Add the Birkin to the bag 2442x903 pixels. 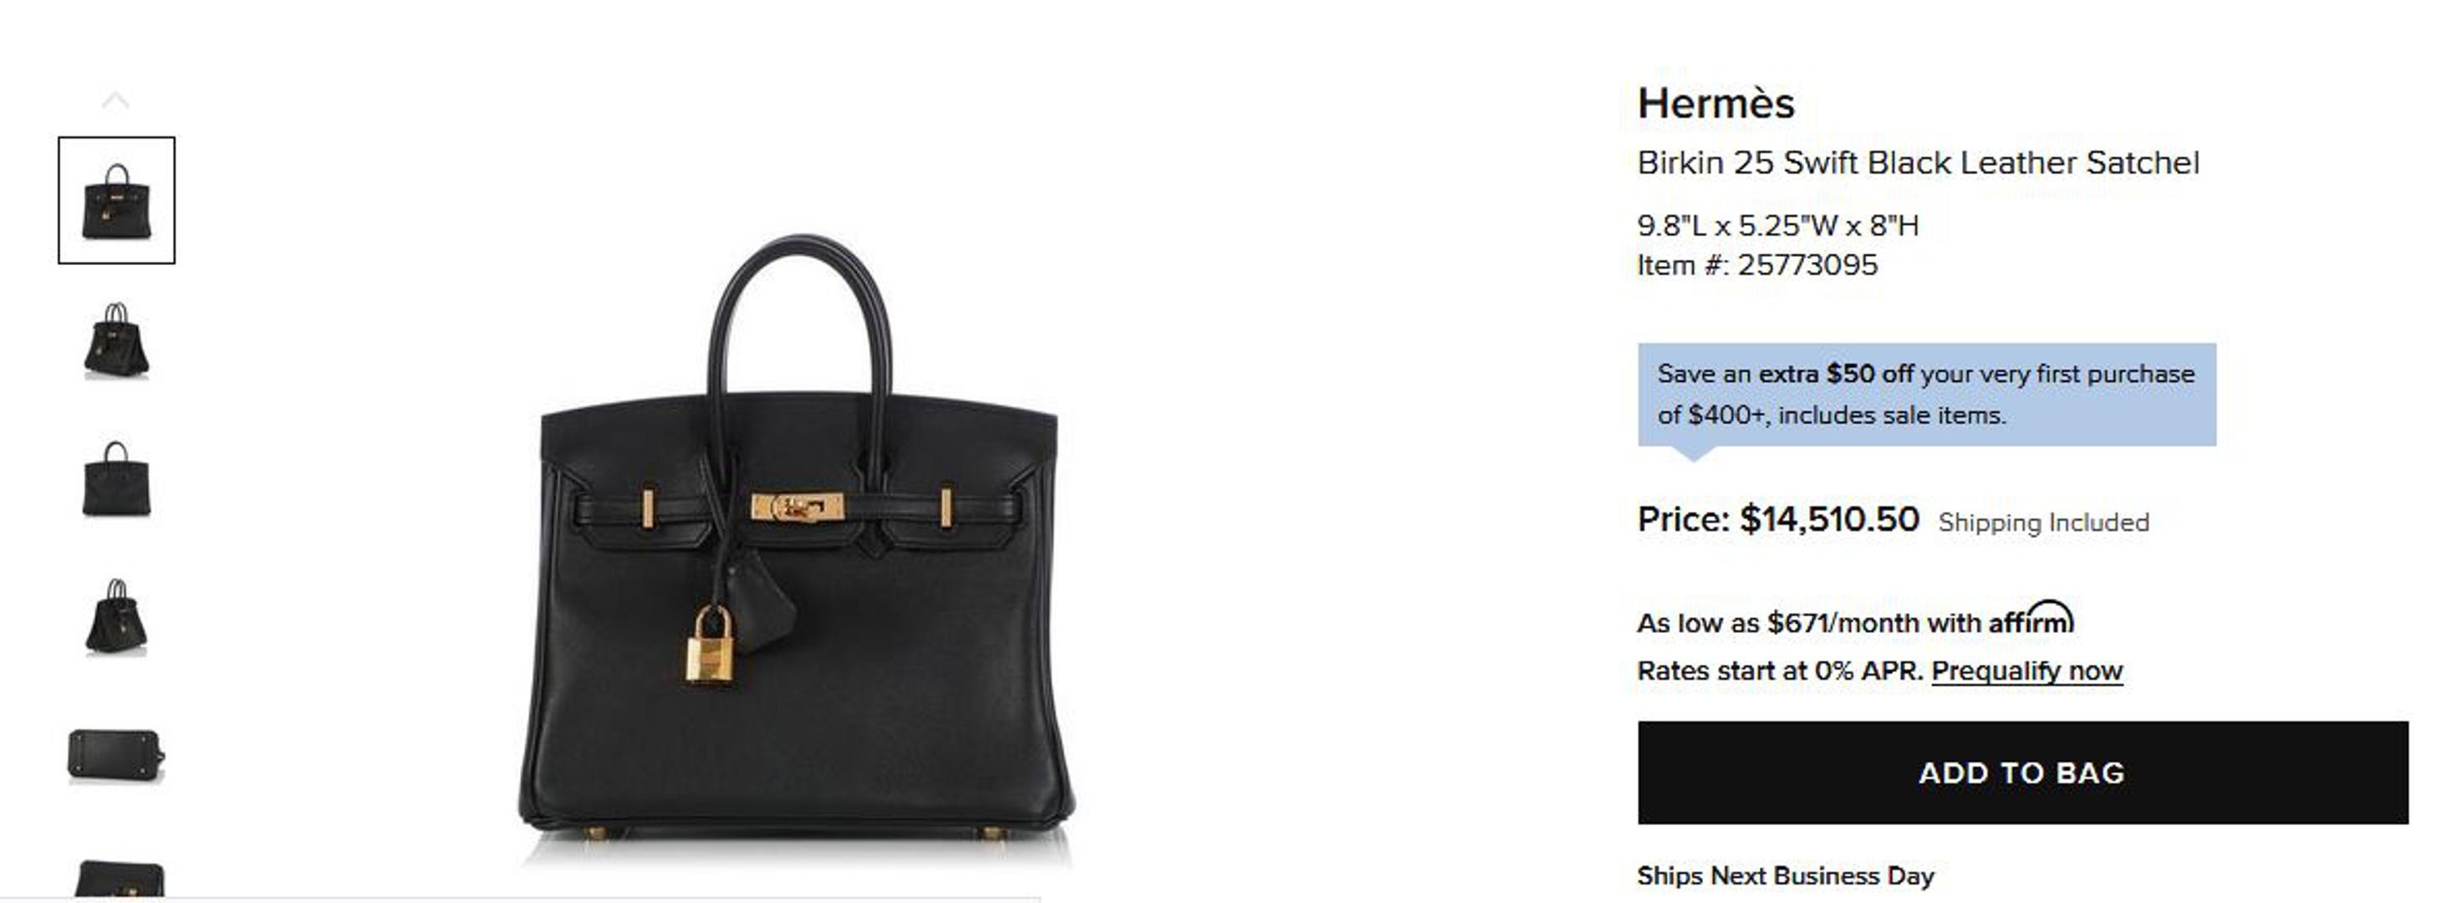[x=2023, y=772]
